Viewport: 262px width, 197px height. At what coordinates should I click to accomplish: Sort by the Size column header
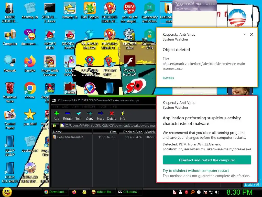point(105,132)
